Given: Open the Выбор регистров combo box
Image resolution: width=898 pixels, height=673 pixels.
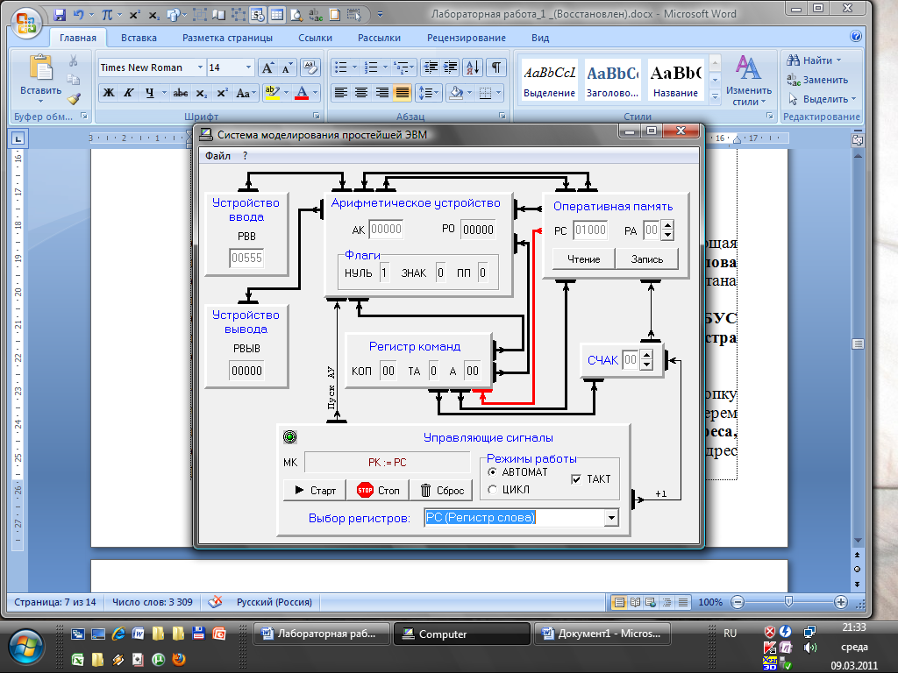Looking at the screenshot, I should pos(611,518).
